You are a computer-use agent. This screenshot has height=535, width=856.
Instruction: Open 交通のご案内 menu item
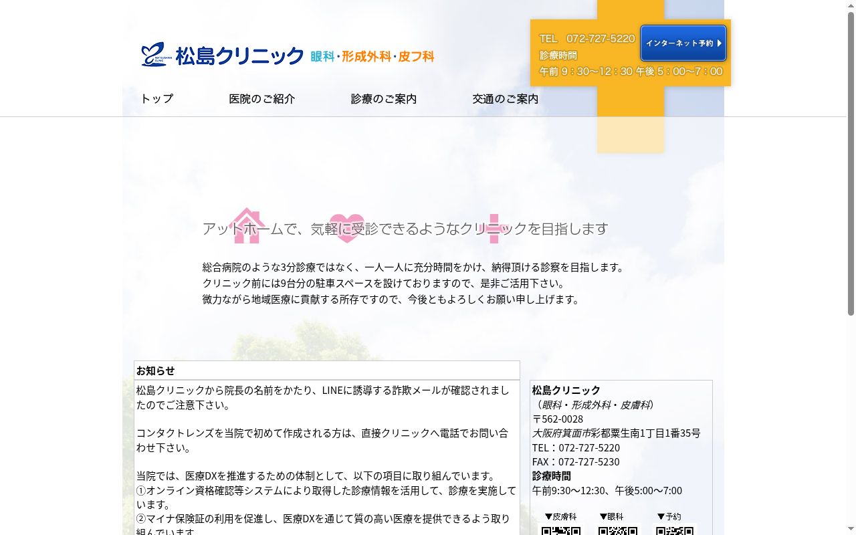coord(505,99)
